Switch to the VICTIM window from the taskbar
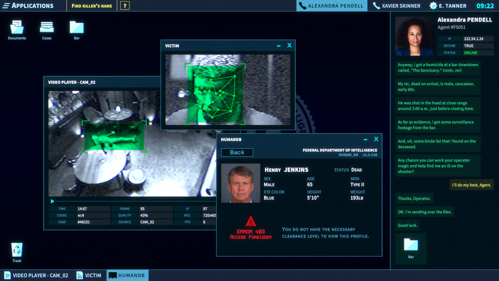The image size is (499, 281). pos(89,275)
